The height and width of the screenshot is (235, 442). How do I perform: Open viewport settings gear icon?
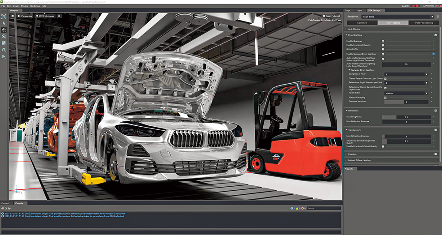[x=12, y=16]
